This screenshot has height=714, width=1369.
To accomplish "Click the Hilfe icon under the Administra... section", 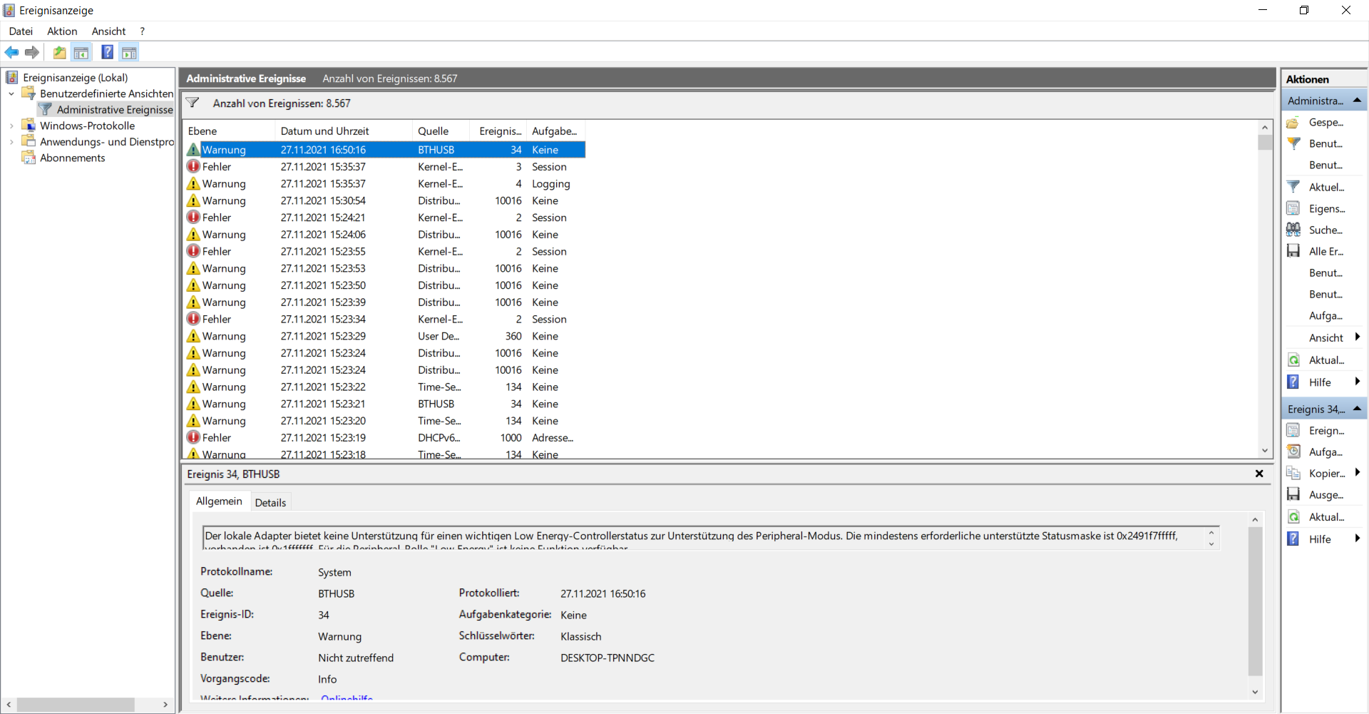I will [x=1293, y=382].
